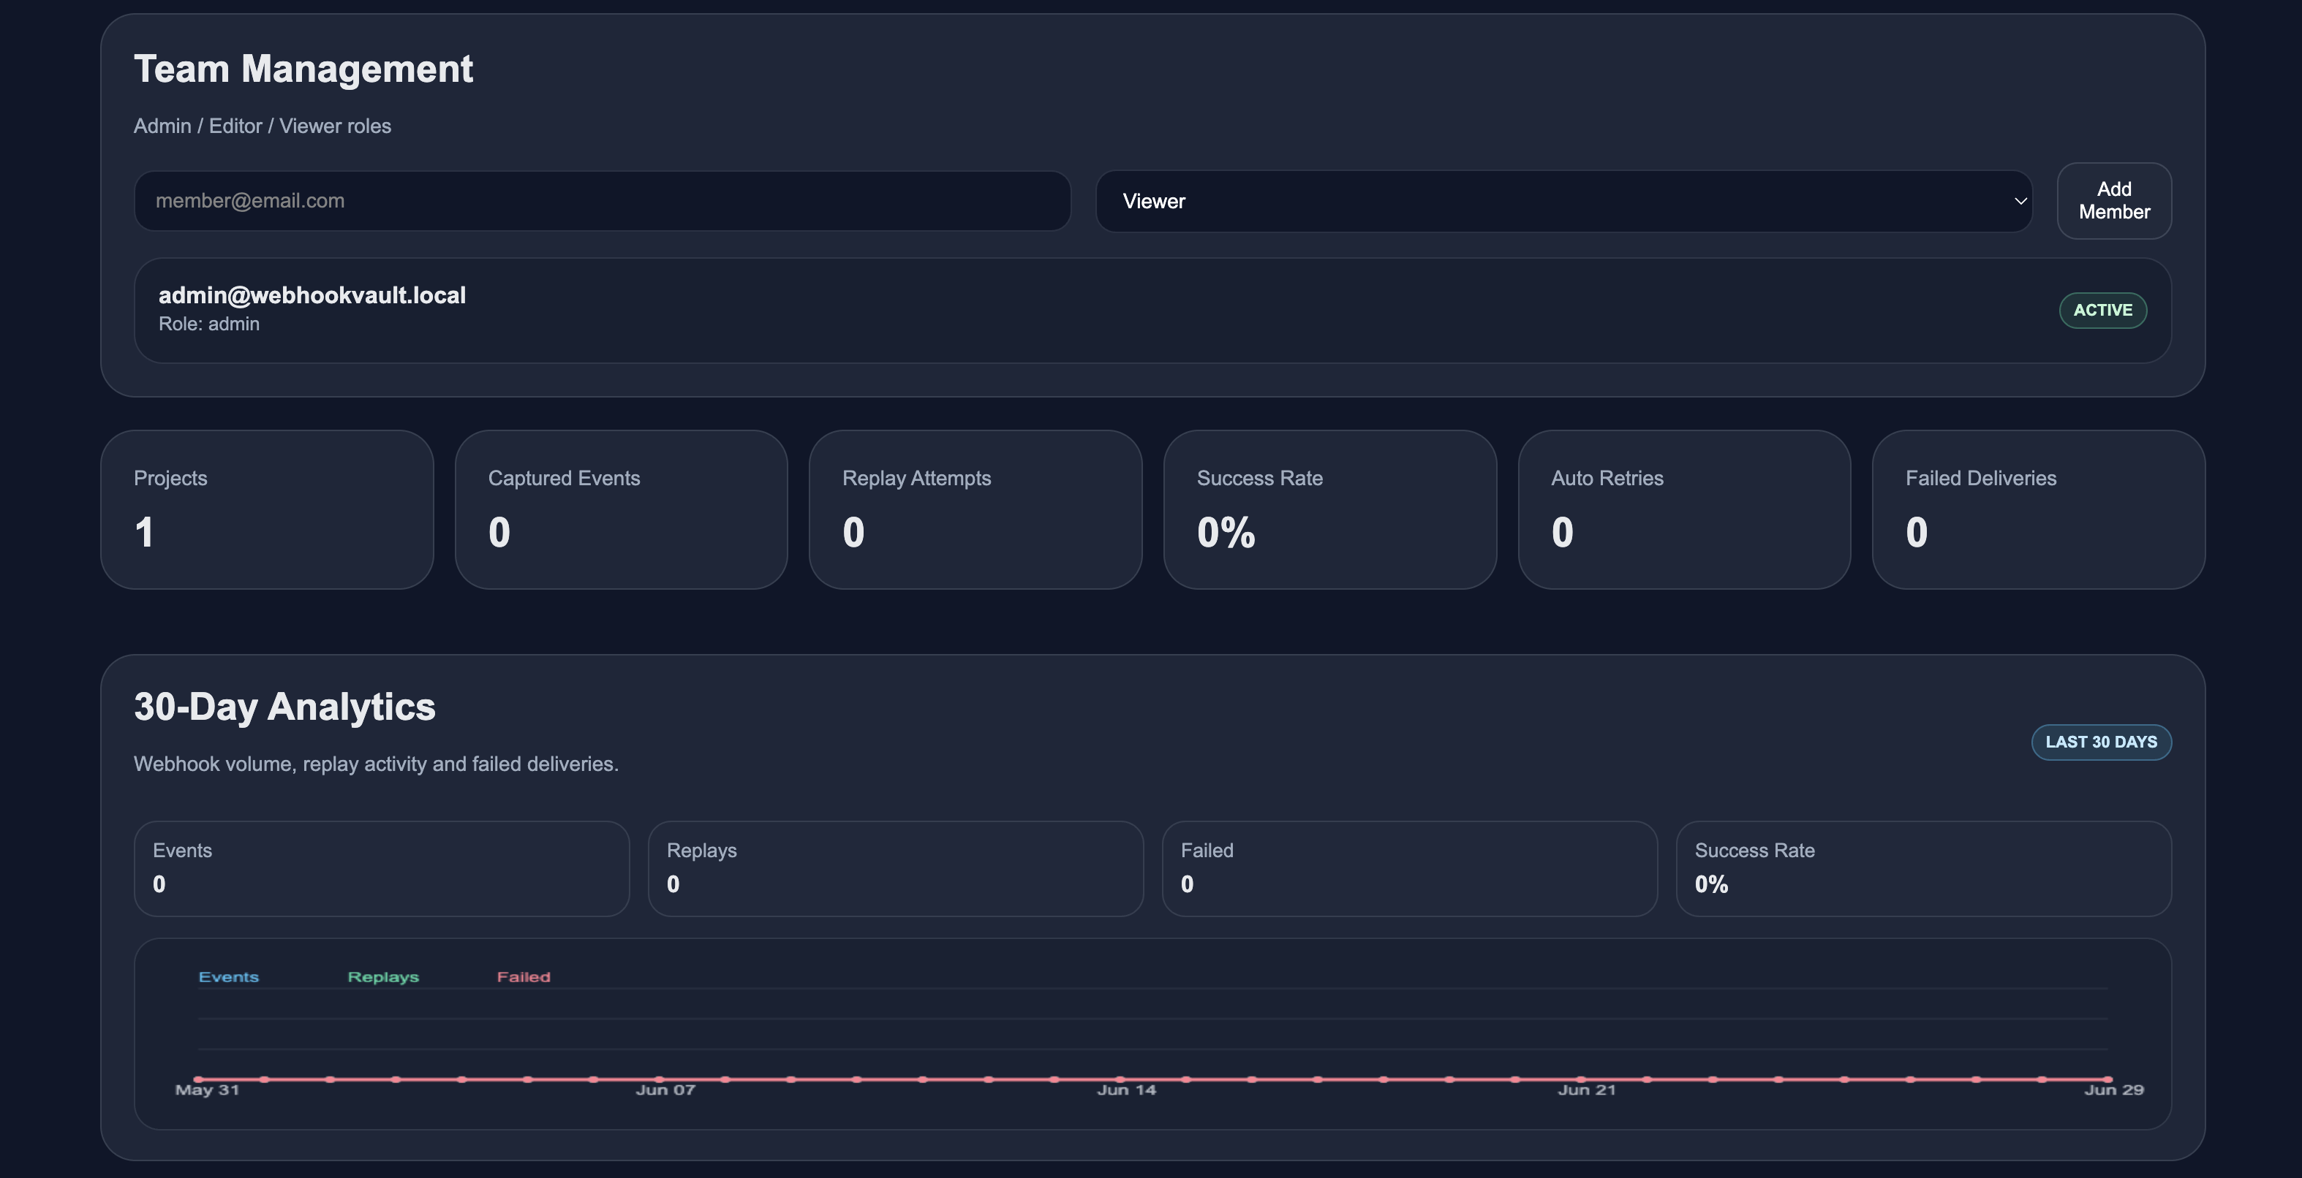Click the Jun 29 chart axis label
This screenshot has height=1178, width=2302.
[2114, 1090]
